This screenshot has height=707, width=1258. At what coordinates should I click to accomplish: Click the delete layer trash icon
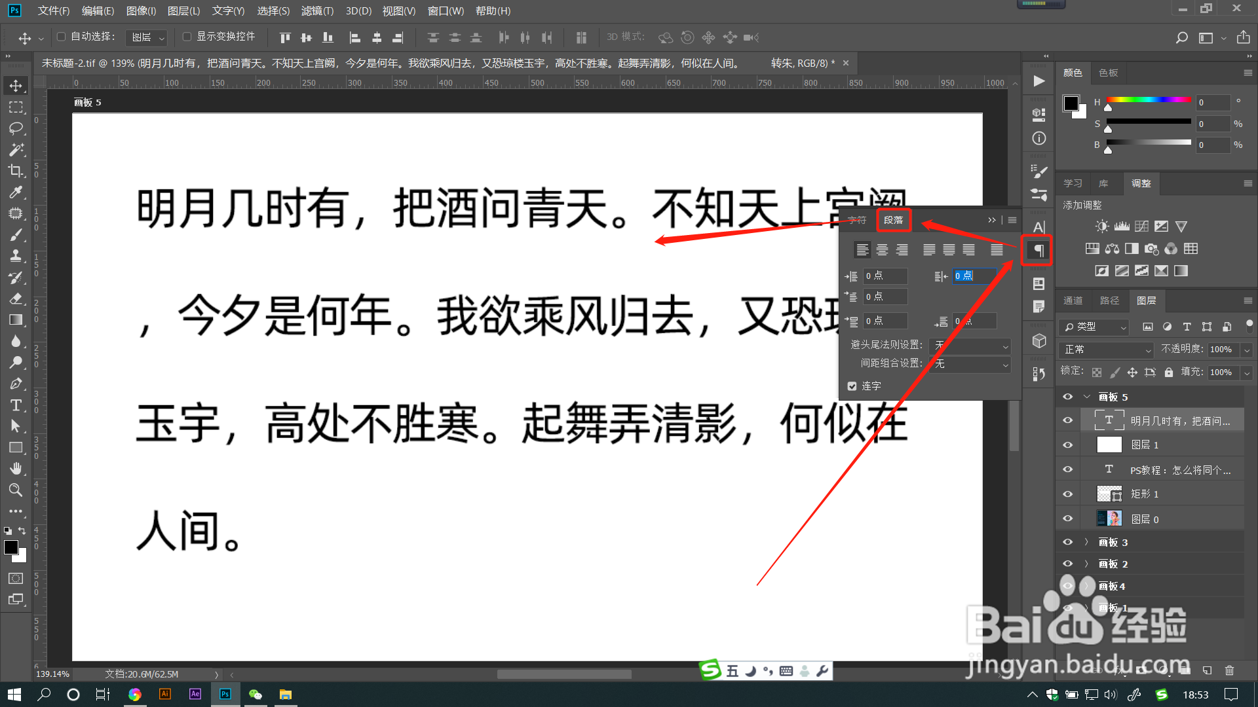pyautogui.click(x=1229, y=670)
